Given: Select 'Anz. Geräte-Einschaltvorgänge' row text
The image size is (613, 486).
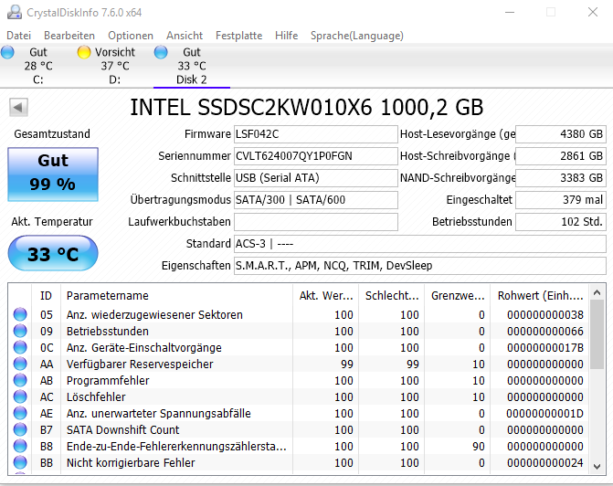Looking at the screenshot, I should tap(143, 347).
